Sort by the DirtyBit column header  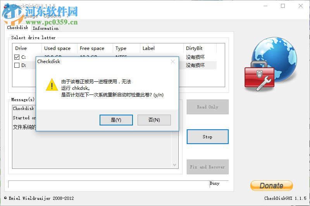(200, 48)
